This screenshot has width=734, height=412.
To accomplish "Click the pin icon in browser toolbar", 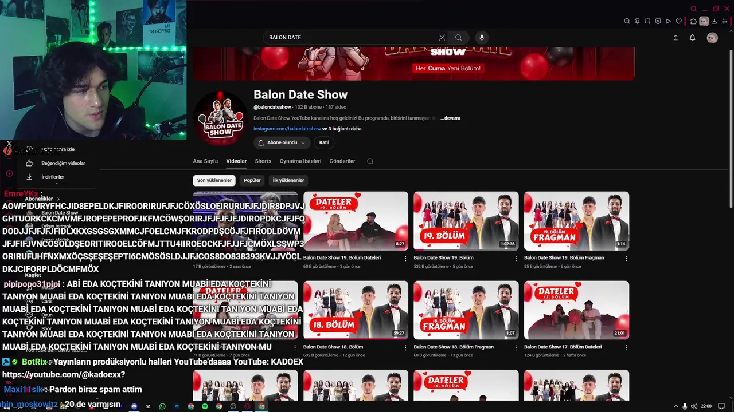I will pyautogui.click(x=637, y=21).
